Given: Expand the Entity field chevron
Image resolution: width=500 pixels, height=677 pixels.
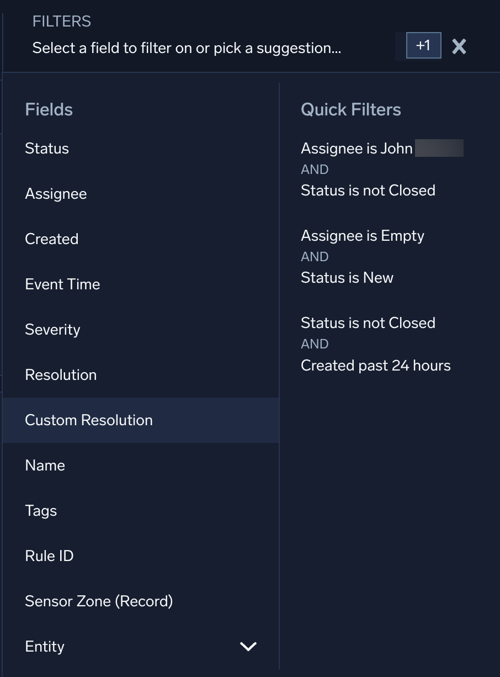Looking at the screenshot, I should point(248,646).
